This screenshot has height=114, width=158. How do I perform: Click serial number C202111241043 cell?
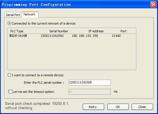pos(52,36)
